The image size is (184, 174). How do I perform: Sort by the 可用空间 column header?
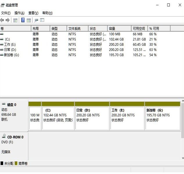pyautogui.click(x=140, y=28)
